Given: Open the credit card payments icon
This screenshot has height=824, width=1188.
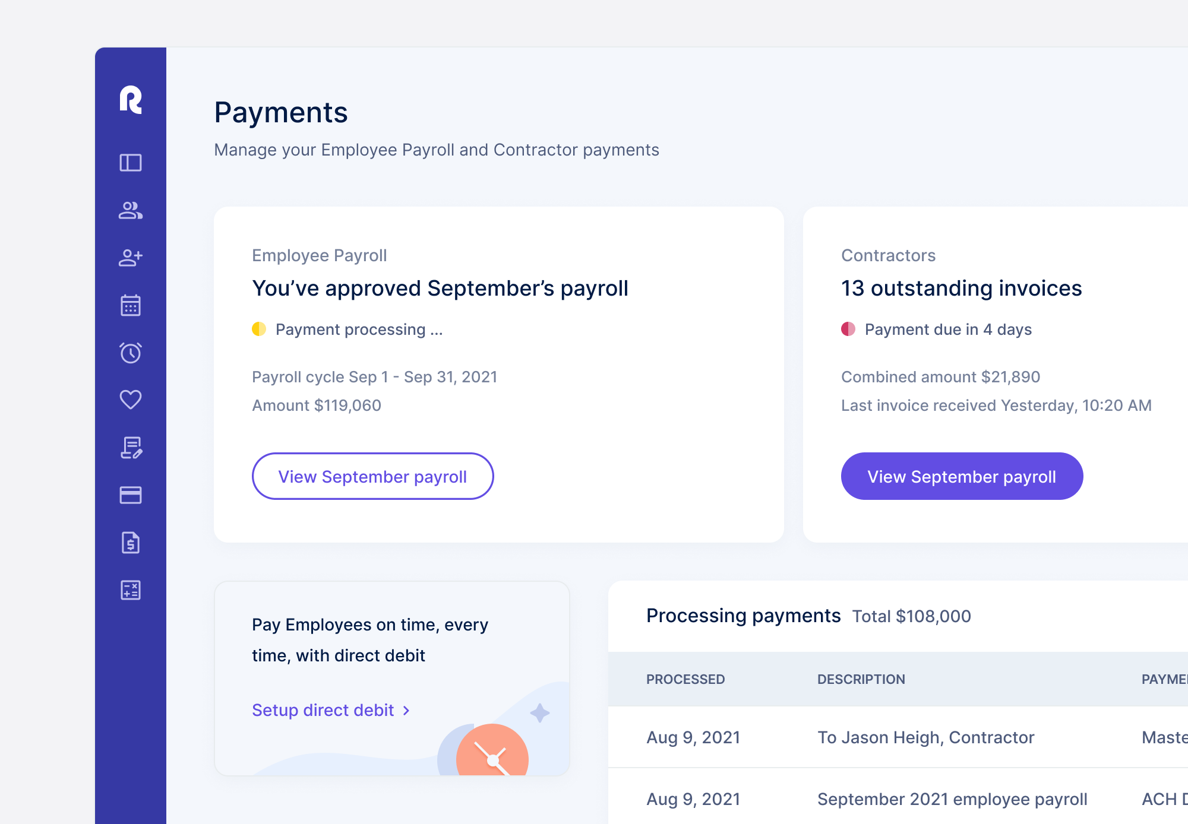Looking at the screenshot, I should [x=131, y=495].
